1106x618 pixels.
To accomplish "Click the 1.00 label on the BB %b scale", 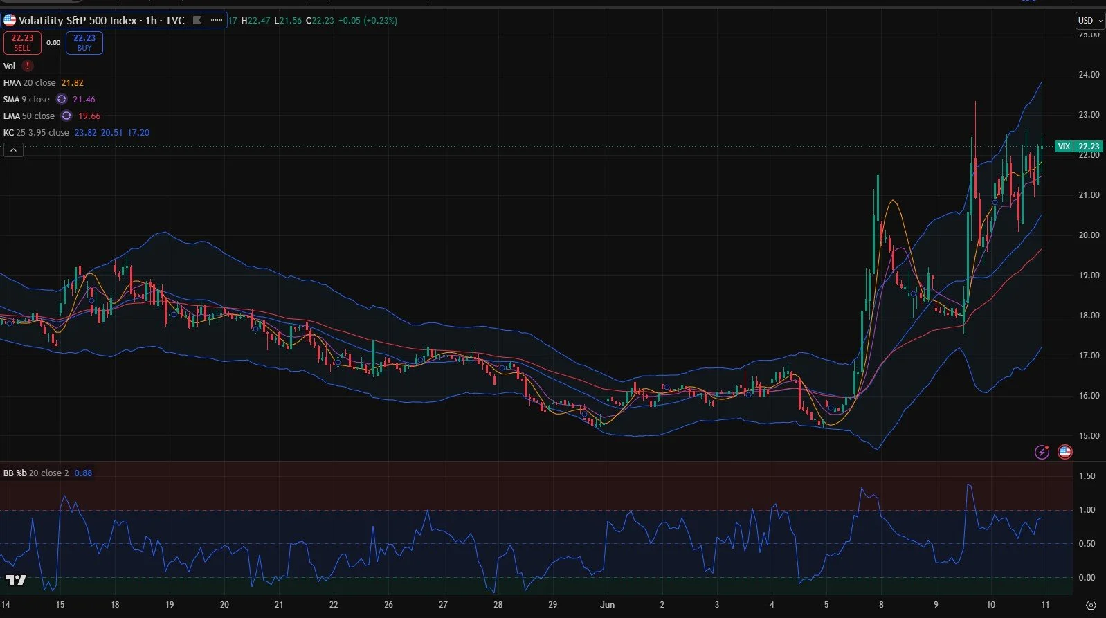I will coord(1087,510).
